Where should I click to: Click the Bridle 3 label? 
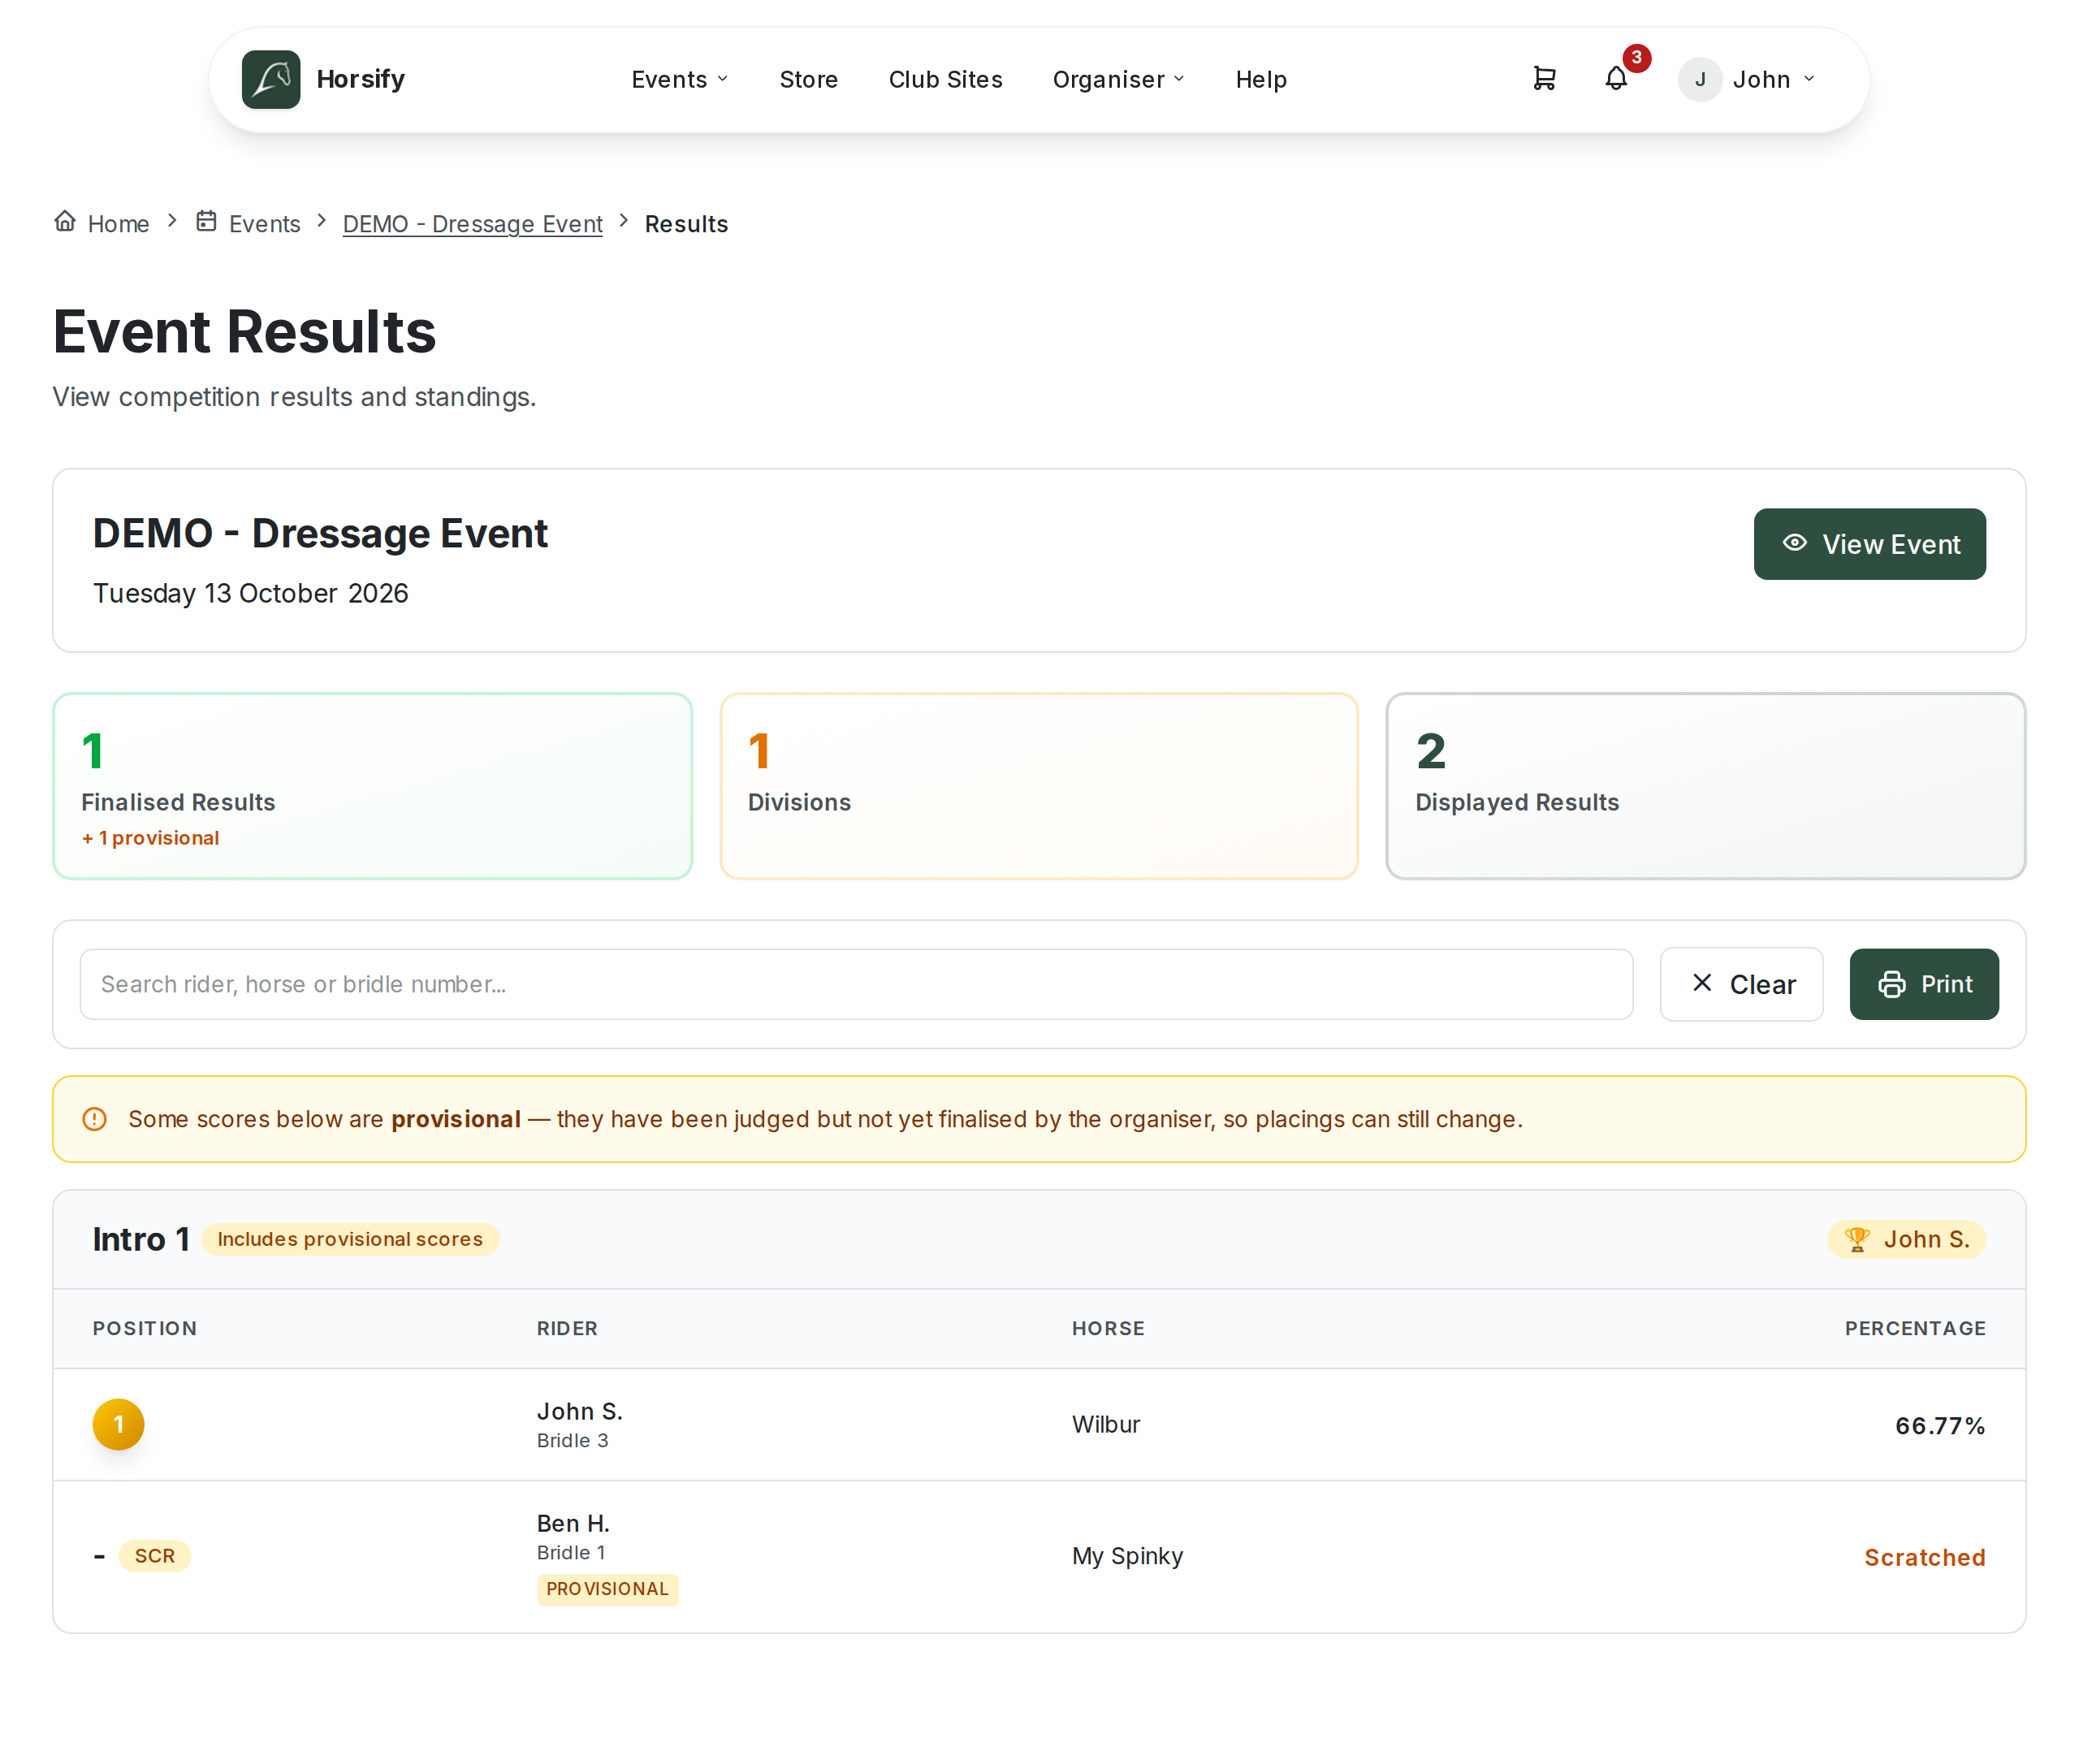pos(573,1440)
